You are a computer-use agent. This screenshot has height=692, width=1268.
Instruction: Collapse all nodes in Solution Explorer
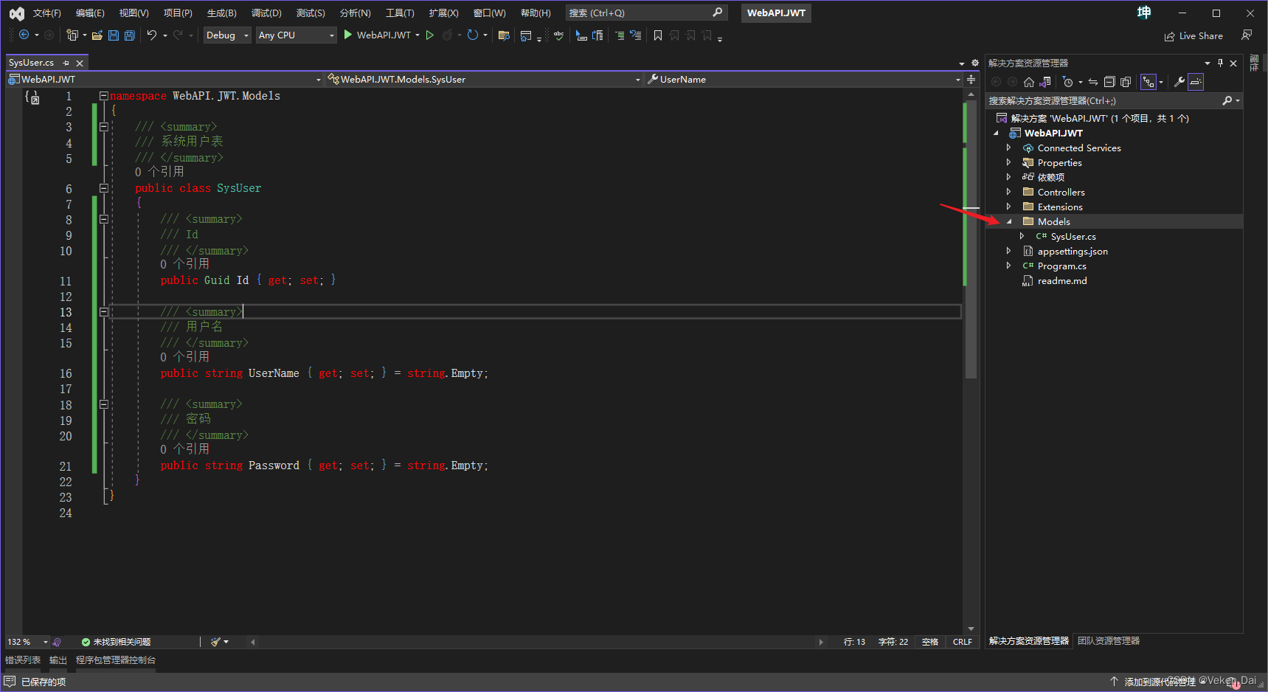pos(1109,82)
